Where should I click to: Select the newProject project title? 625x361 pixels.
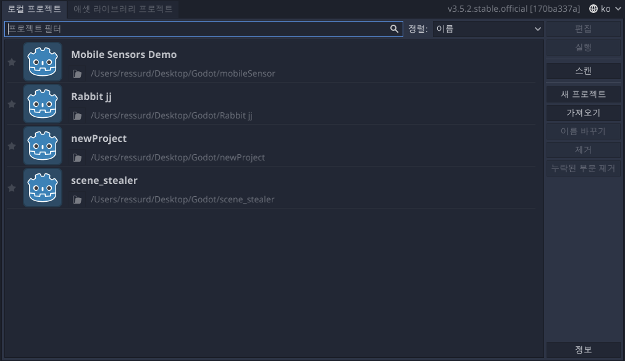[x=99, y=139]
